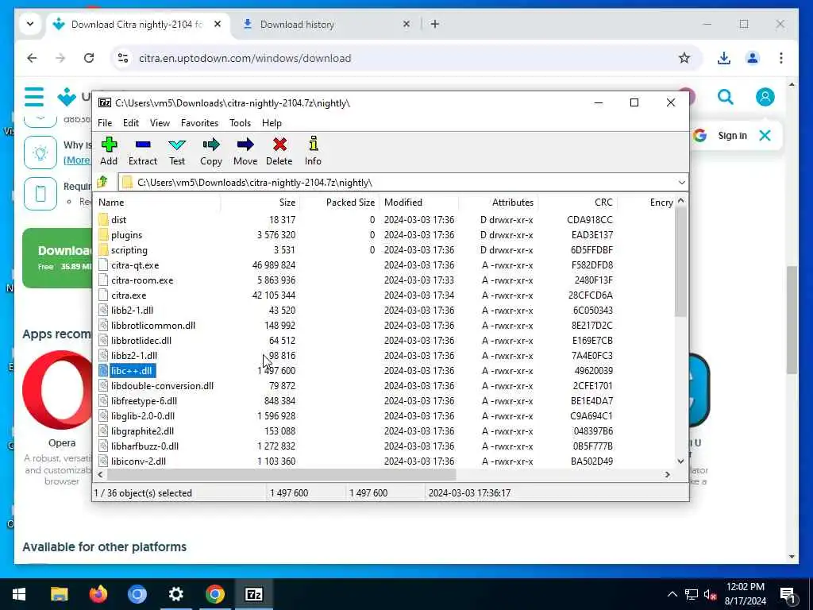Open the Tools menu in 7-Zip
The image size is (813, 610).
240,123
